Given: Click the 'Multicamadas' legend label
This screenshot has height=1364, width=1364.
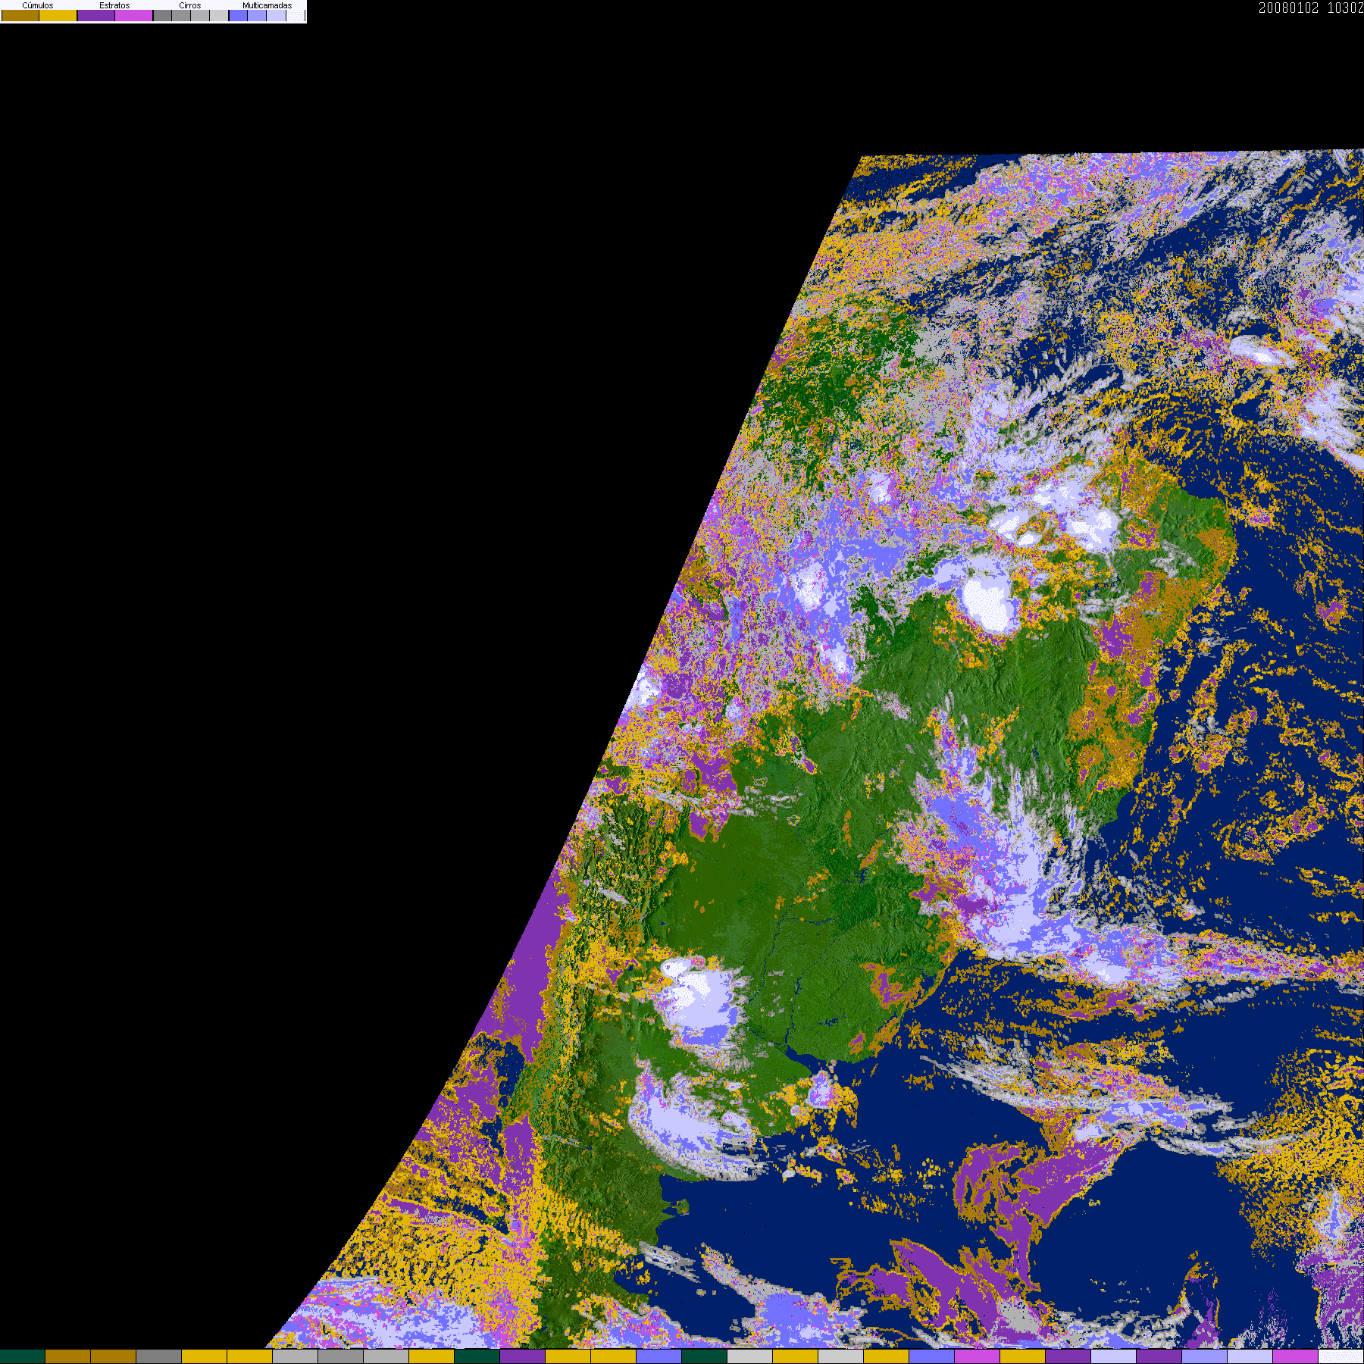Looking at the screenshot, I should point(267,5).
